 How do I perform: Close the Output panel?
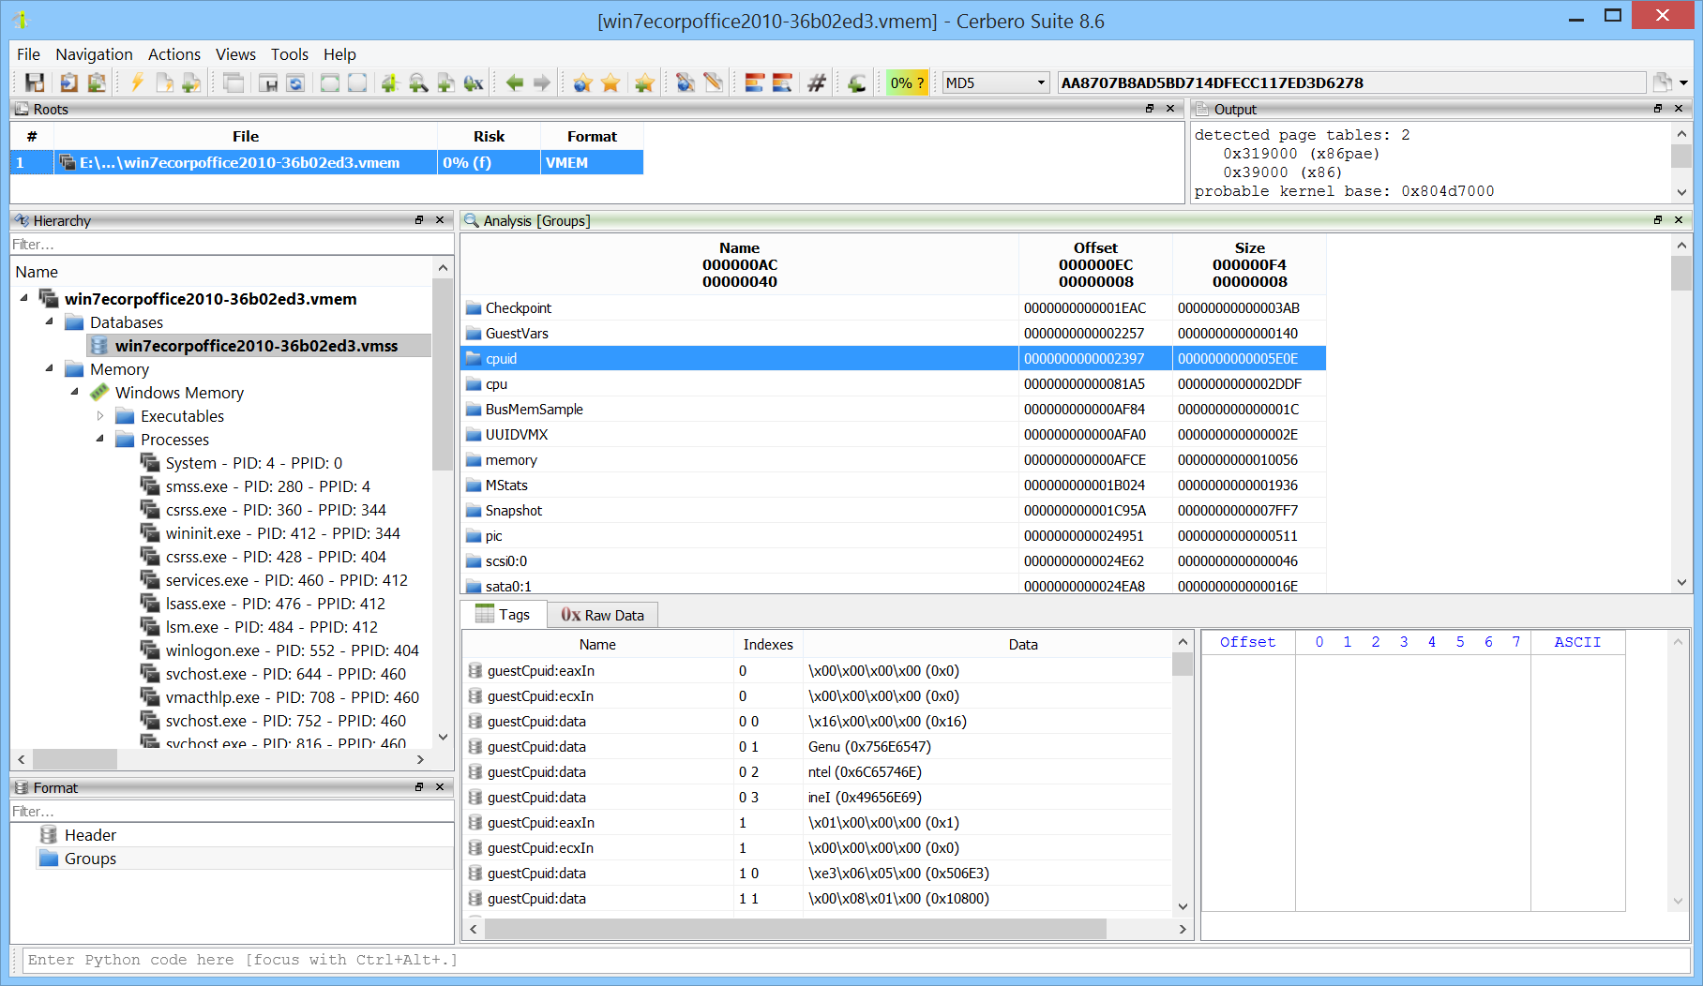[x=1679, y=109]
